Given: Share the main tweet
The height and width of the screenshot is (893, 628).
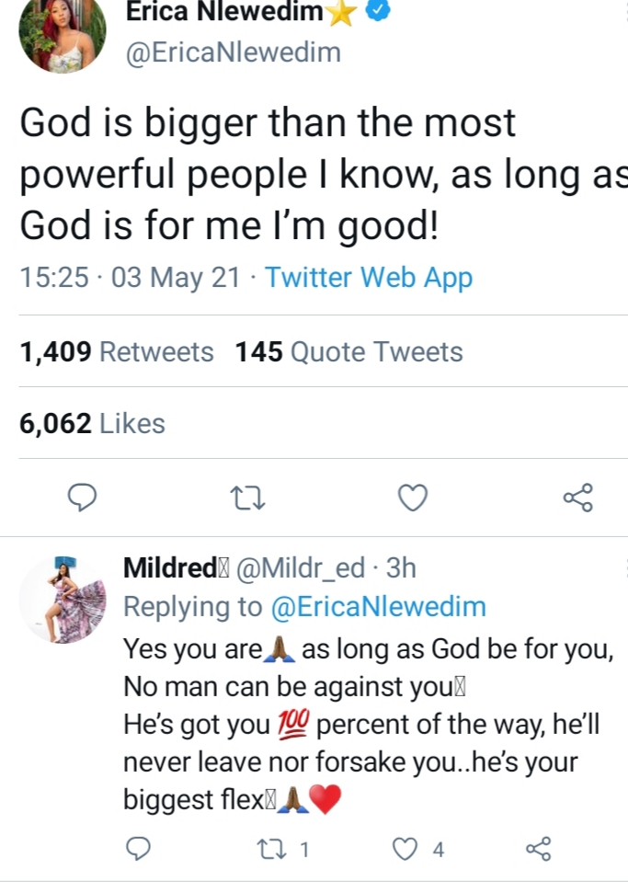Looking at the screenshot, I should coord(577,498).
